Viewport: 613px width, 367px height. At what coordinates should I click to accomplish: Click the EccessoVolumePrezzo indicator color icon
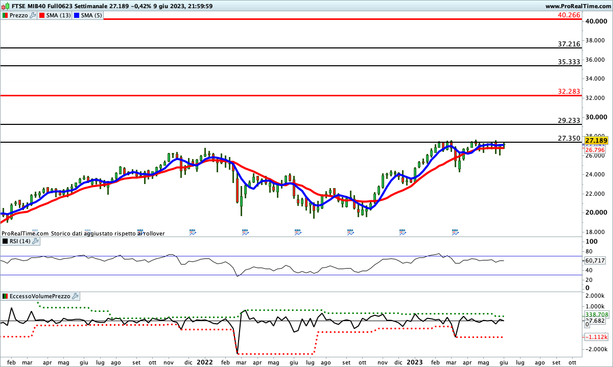(x=5, y=296)
